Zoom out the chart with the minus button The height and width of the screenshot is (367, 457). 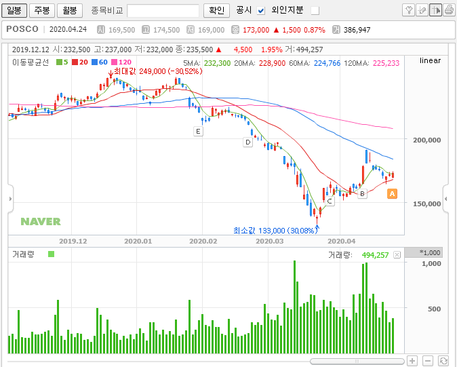[x=428, y=361]
